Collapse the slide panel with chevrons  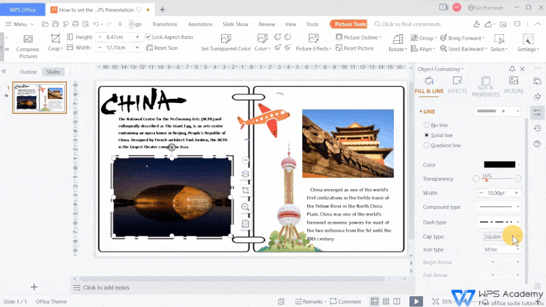tap(4, 72)
